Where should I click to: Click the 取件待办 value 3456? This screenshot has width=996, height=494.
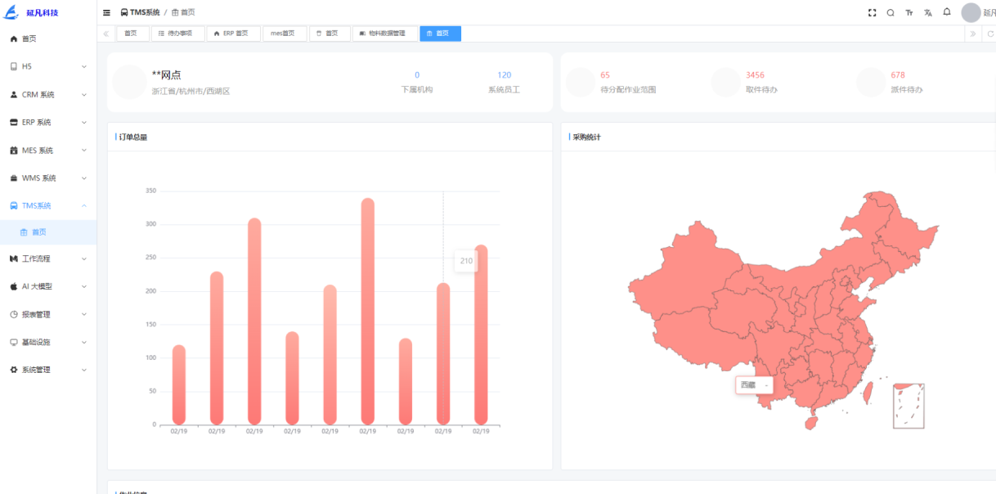pos(755,75)
